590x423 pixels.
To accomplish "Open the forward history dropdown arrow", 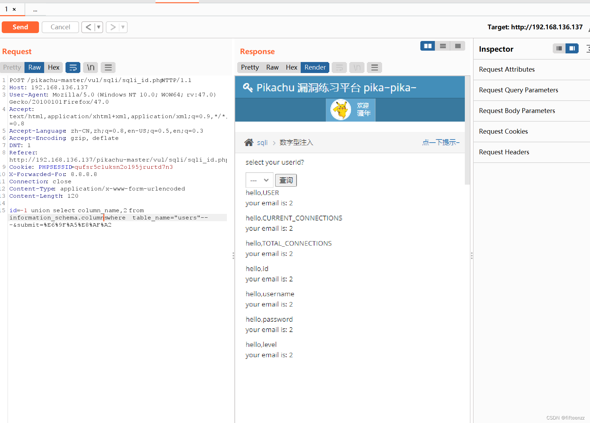I will click(123, 27).
